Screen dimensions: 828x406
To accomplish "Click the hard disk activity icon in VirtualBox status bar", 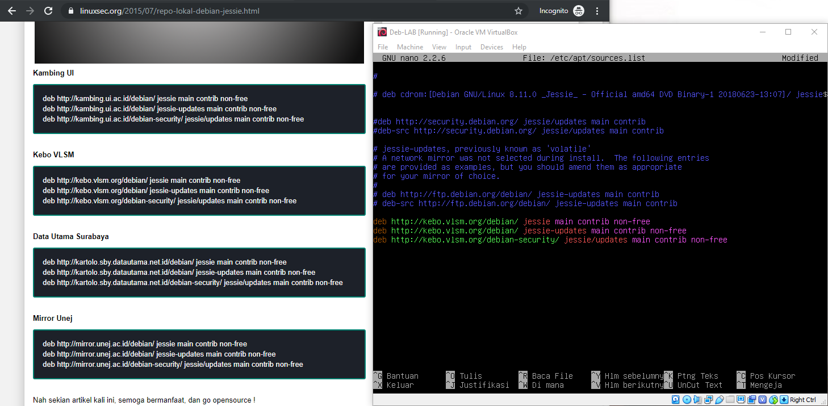I will point(675,399).
